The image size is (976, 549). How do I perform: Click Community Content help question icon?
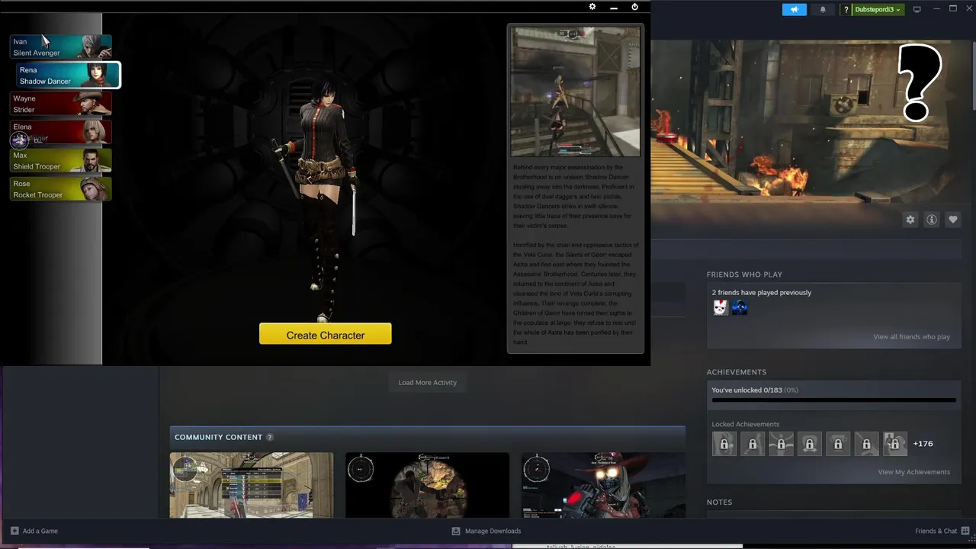(270, 437)
